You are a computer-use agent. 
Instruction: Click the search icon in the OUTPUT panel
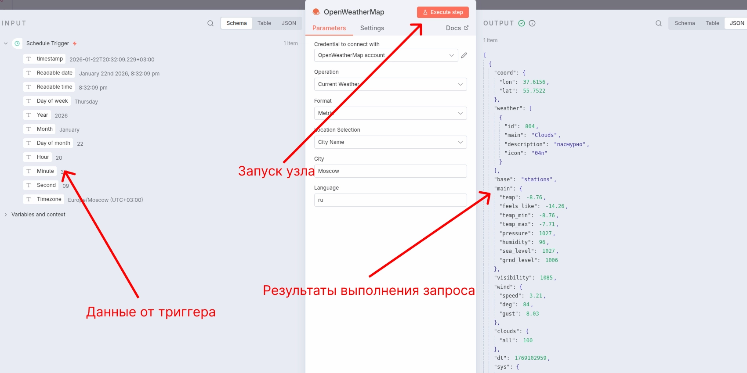click(x=659, y=23)
